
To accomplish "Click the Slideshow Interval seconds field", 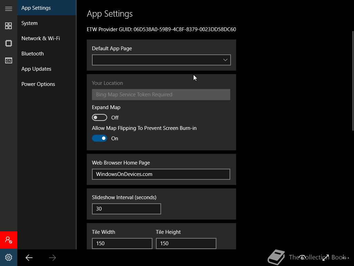I will 127,209.
